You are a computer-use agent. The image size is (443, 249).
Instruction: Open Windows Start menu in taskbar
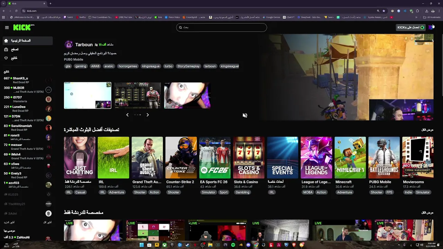click(x=142, y=245)
